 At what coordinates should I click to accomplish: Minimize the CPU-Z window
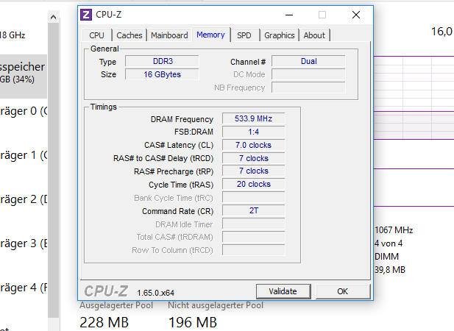[289, 15]
